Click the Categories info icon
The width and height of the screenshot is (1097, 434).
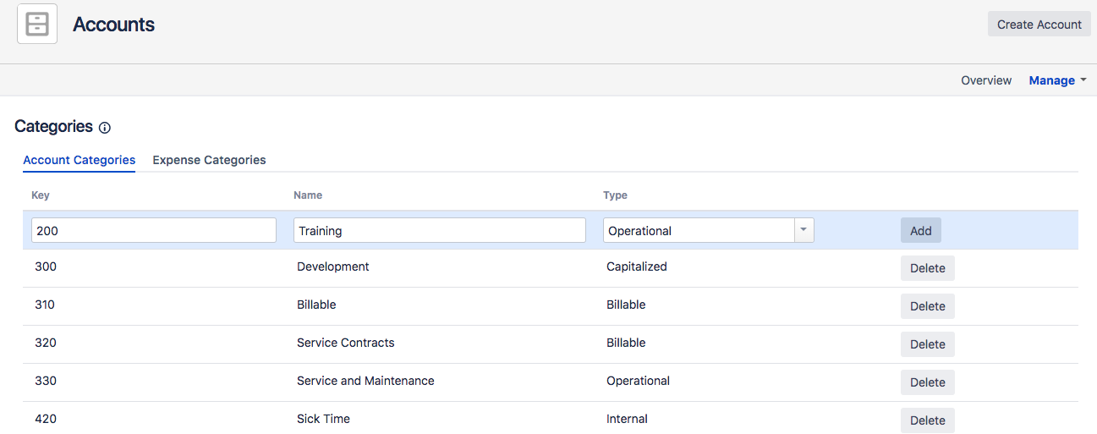tap(105, 128)
